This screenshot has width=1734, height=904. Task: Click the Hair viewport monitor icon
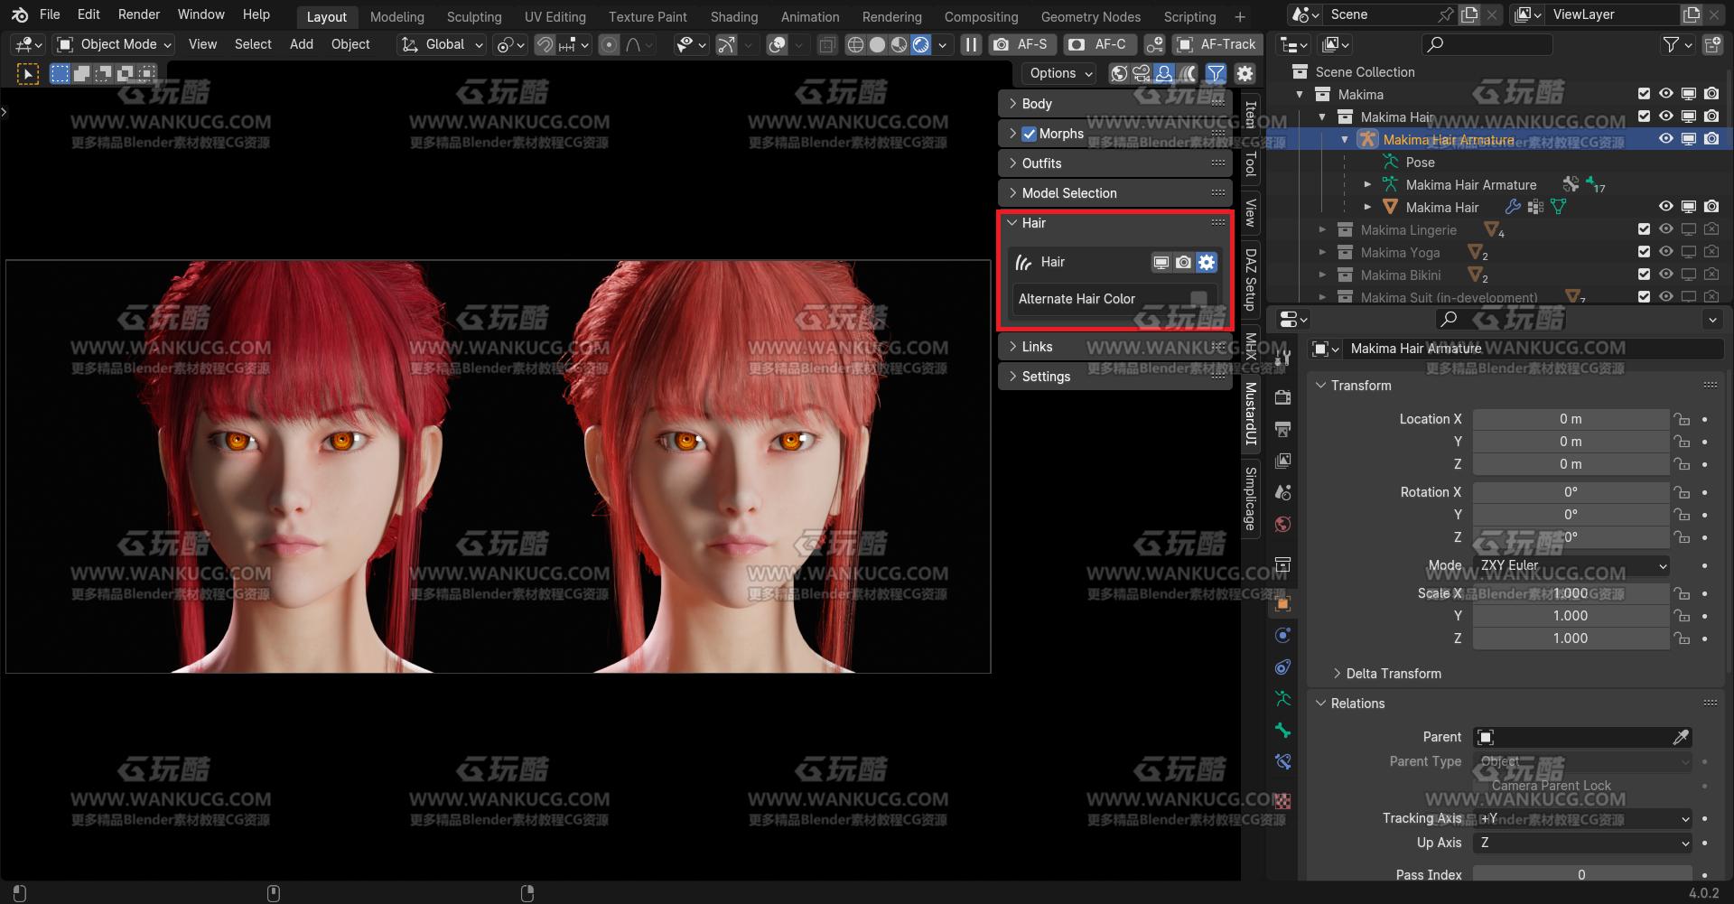tap(1161, 262)
